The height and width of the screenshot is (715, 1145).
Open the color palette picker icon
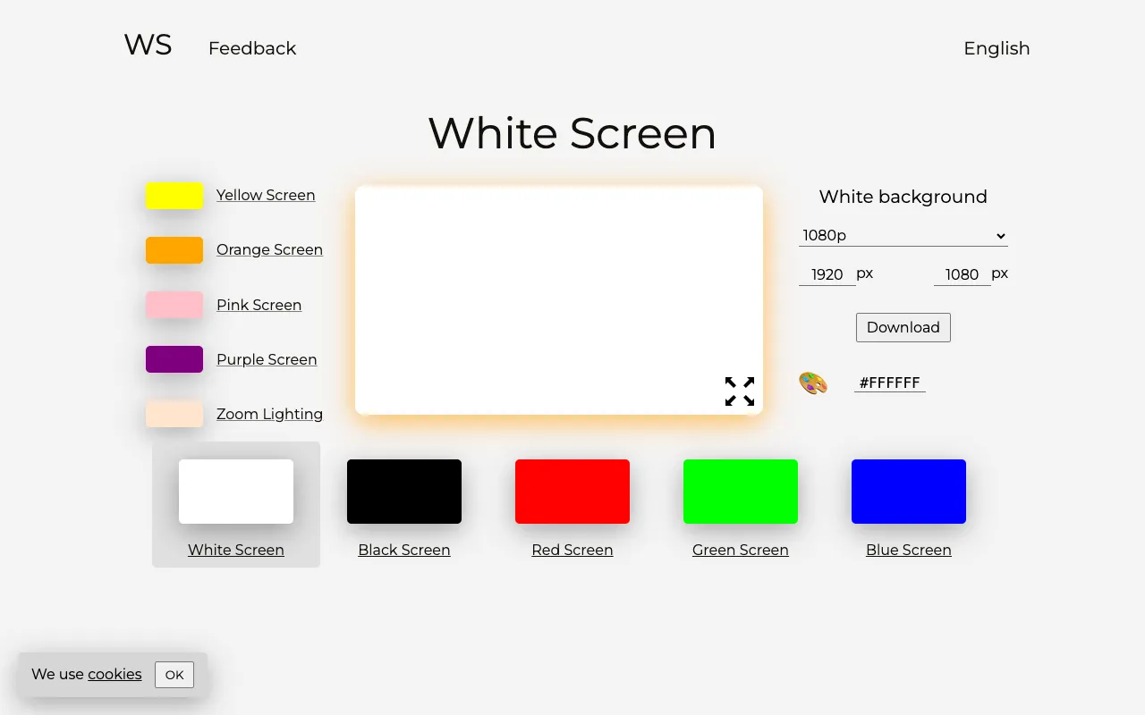[x=812, y=382]
